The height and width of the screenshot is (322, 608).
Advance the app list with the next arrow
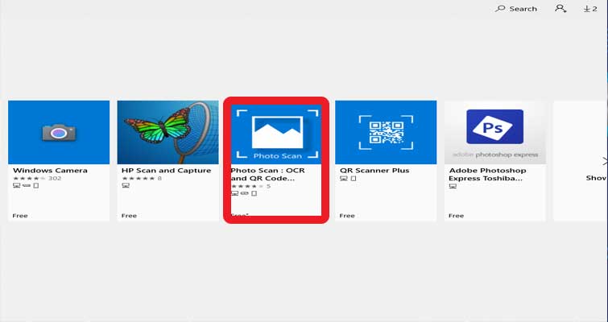(x=604, y=161)
